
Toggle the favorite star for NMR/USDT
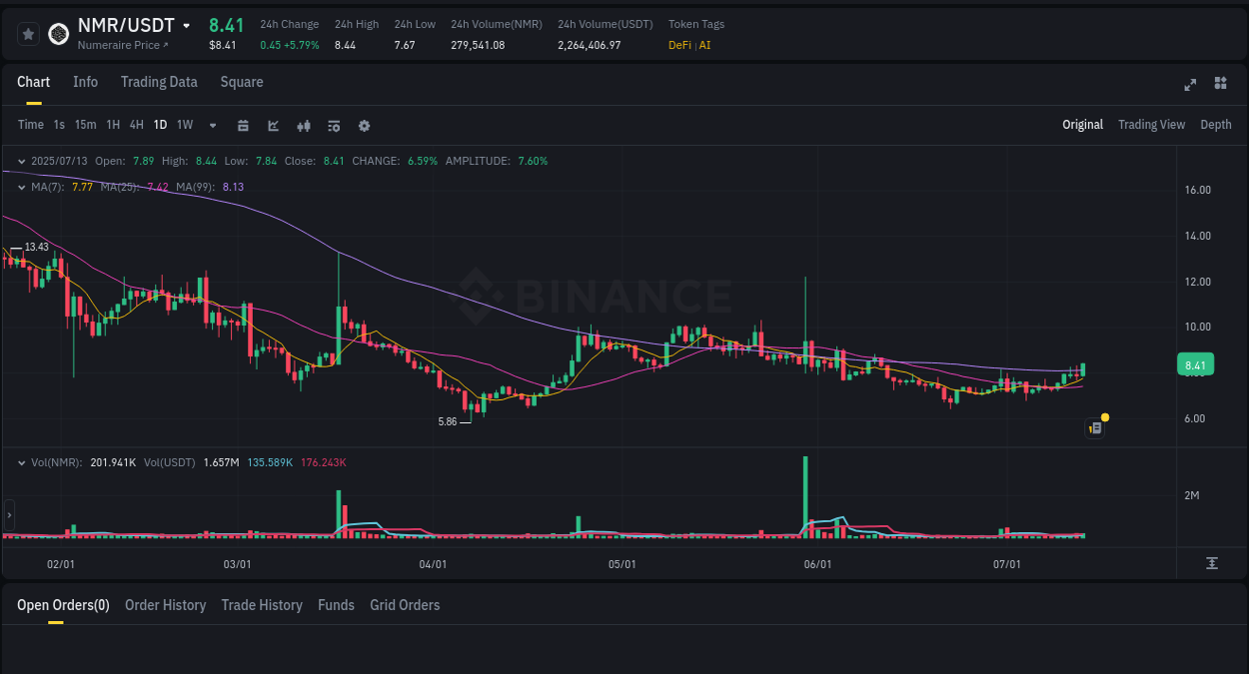coord(28,33)
